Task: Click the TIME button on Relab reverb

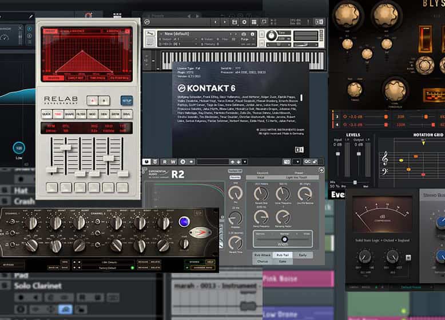Action: 58,114
